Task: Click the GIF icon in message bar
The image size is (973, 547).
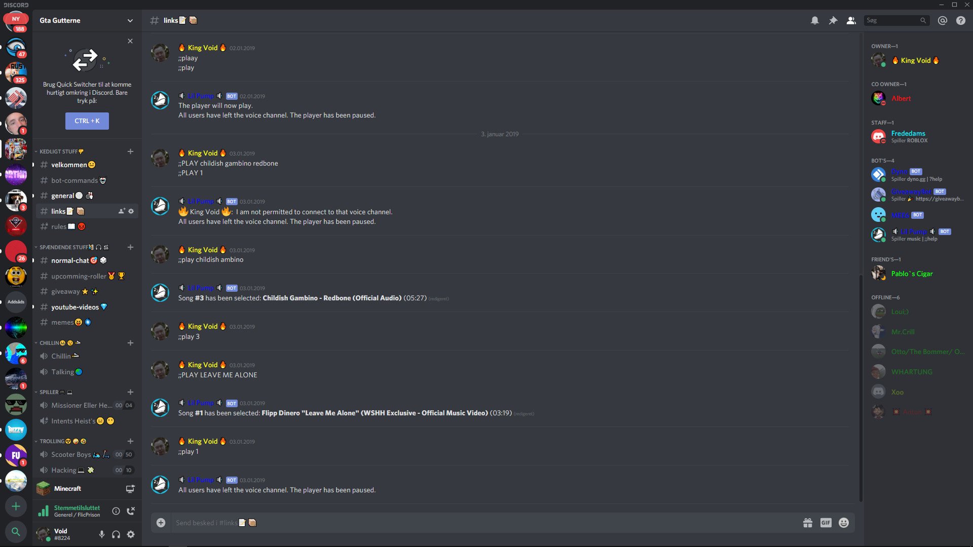Action: 826,522
